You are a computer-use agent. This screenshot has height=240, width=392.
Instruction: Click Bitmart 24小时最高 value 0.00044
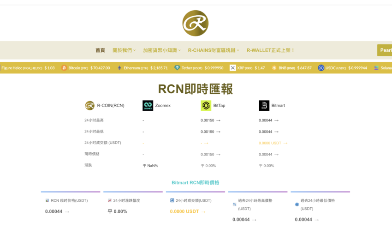tap(266, 120)
